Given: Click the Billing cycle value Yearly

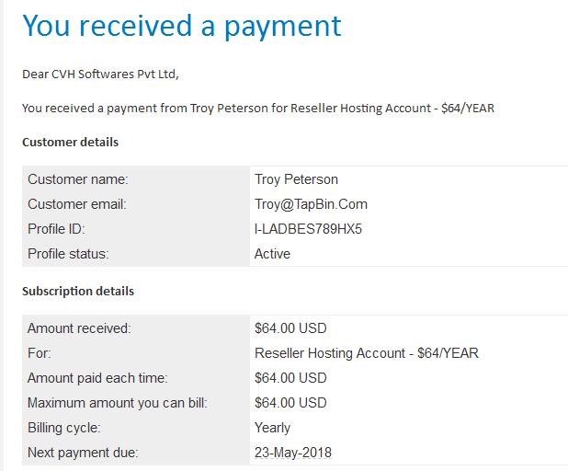Looking at the screenshot, I should pyautogui.click(x=272, y=428).
